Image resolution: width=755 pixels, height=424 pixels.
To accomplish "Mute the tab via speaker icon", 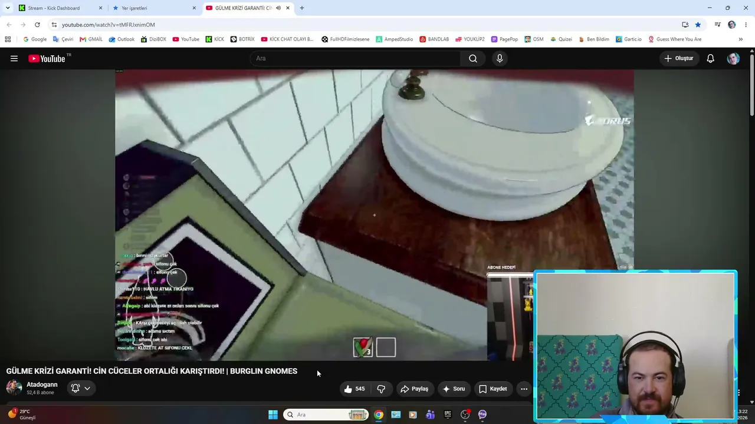I will coord(278,8).
